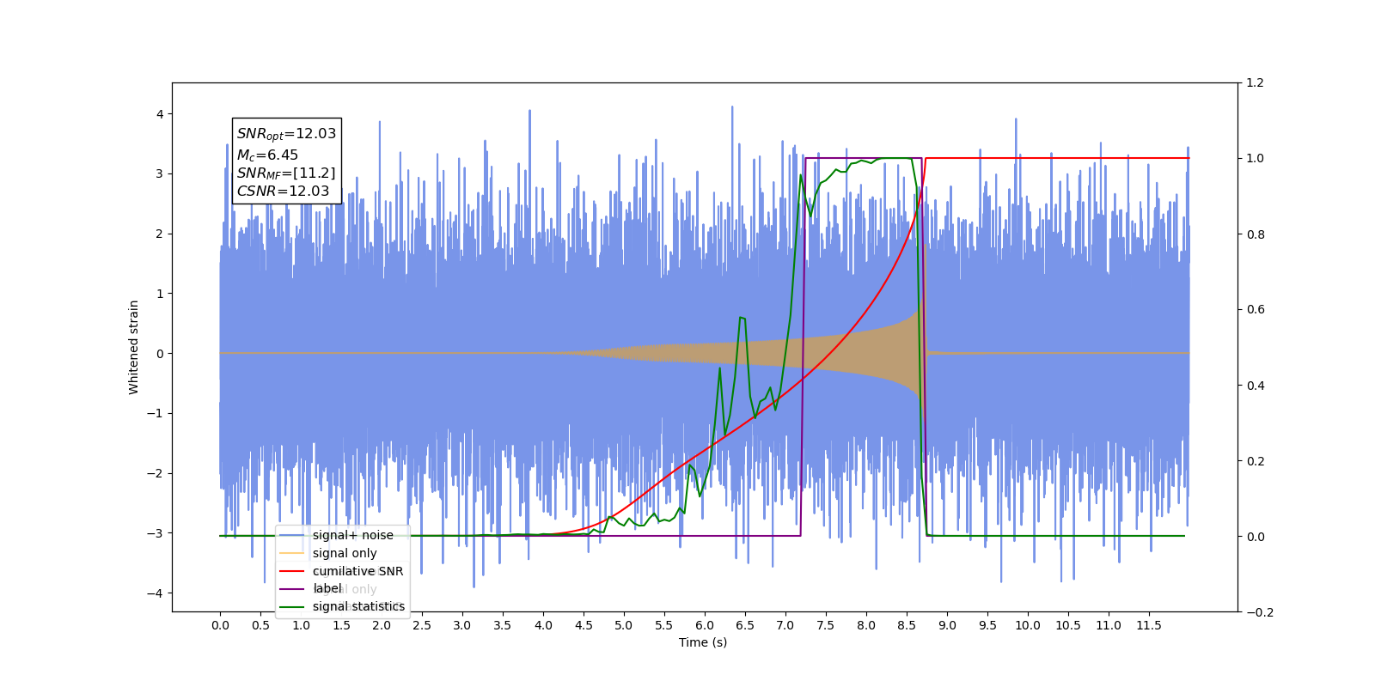Click the 'signal only' legend label
Image resolution: width=1375 pixels, height=687 pixels.
tap(345, 553)
